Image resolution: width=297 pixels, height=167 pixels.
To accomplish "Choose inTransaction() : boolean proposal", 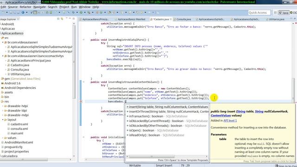I will click(x=167, y=116).
